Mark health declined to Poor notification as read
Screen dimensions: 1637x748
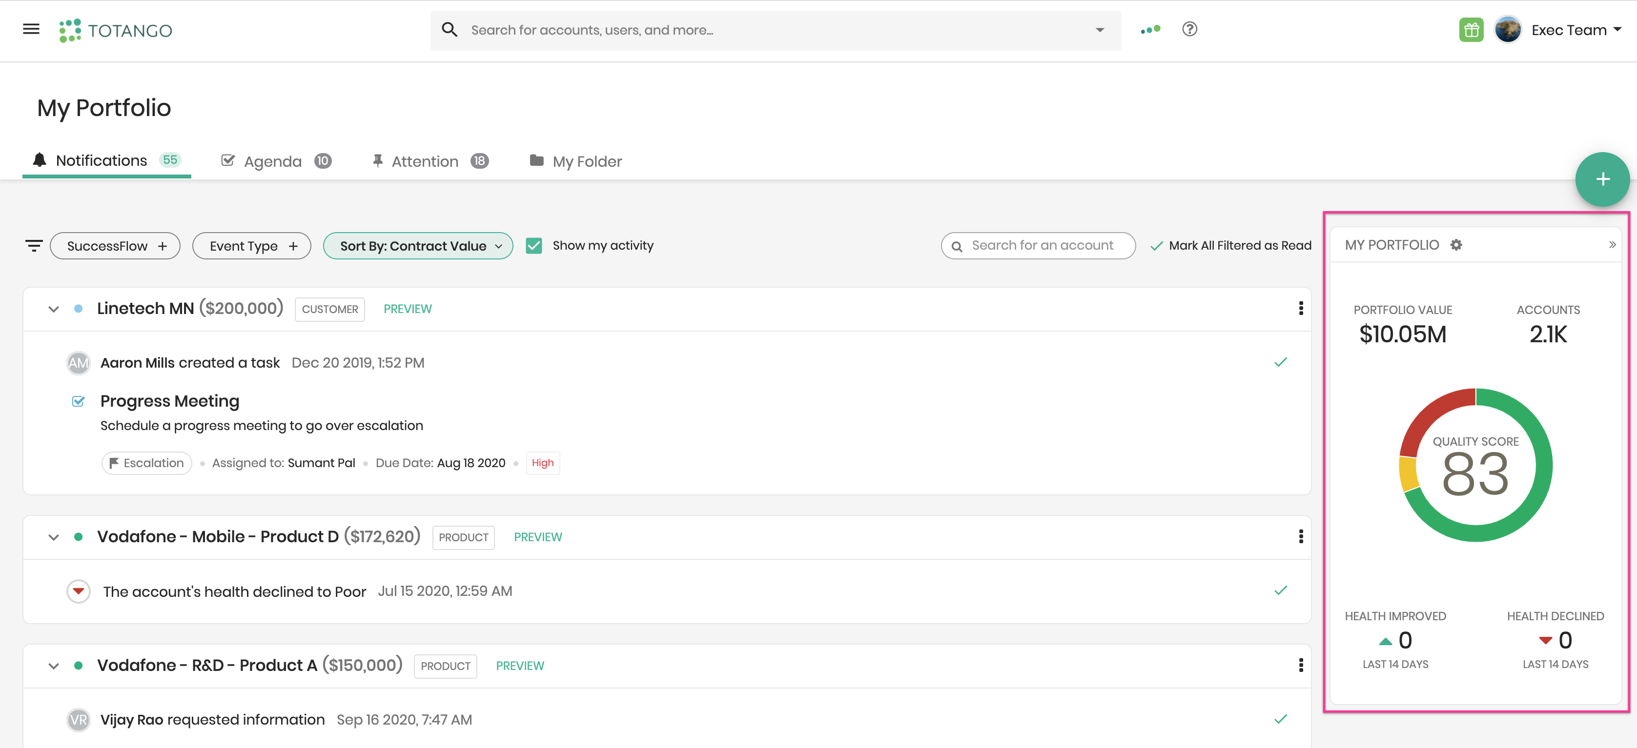click(x=1281, y=591)
